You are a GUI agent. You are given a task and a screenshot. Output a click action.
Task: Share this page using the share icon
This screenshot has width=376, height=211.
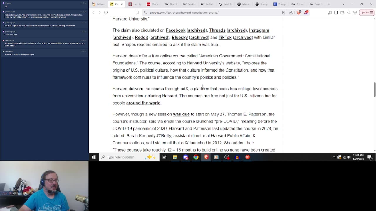tap(291, 13)
